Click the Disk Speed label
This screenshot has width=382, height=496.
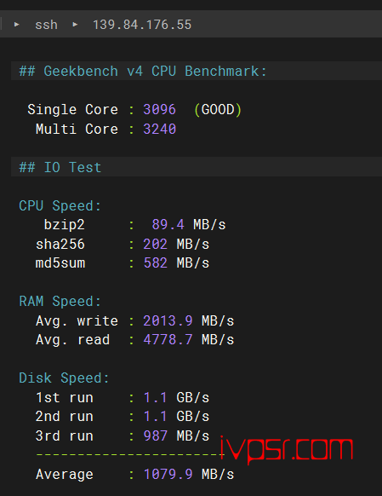point(64,378)
